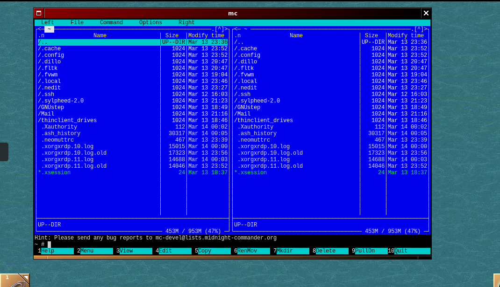Click the F9 PullDn button
Screen dimensions: 500x287
click(364, 251)
